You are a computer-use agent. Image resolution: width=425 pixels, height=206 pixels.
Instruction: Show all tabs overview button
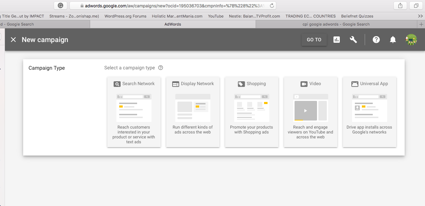[416, 6]
